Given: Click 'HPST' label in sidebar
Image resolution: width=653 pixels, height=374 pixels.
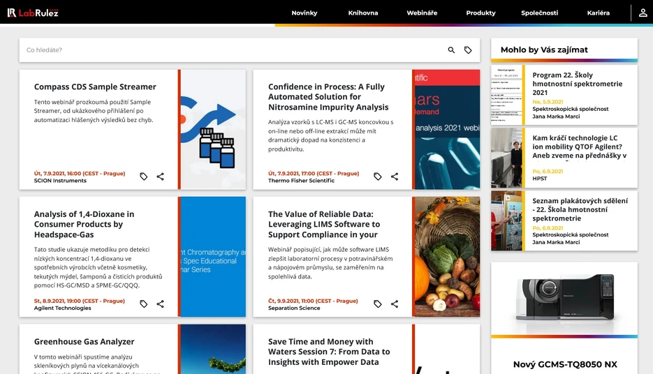Looking at the screenshot, I should pos(540,179).
